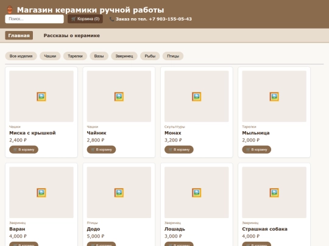This screenshot has height=246, width=329.
Task: Click the Страшная собака title
Action: pyautogui.click(x=264, y=229)
